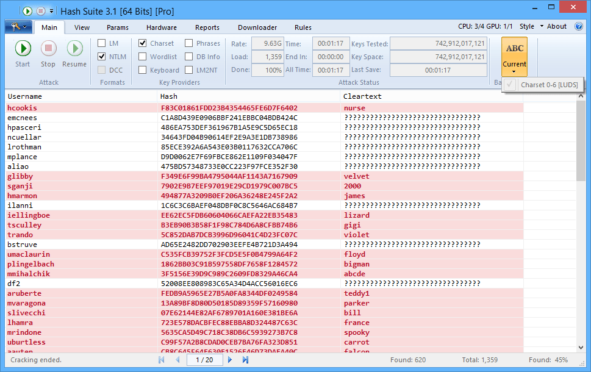The image size is (591, 372).
Task: Click the title bar quick start icon
Action: 27,12
